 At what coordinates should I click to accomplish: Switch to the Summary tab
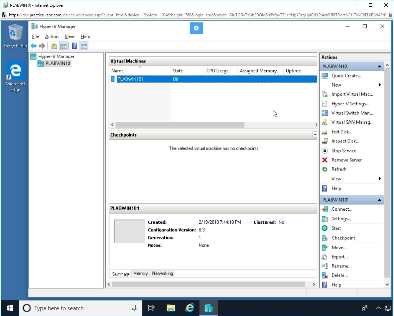click(120, 274)
